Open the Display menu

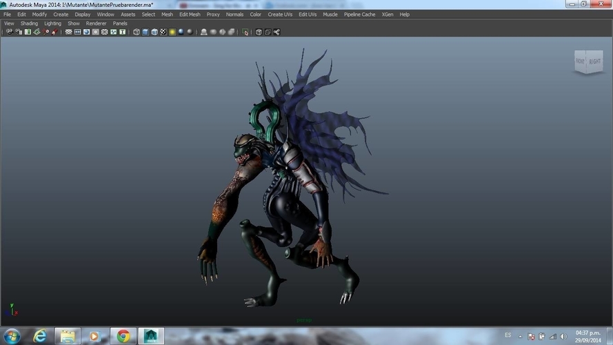tap(83, 14)
